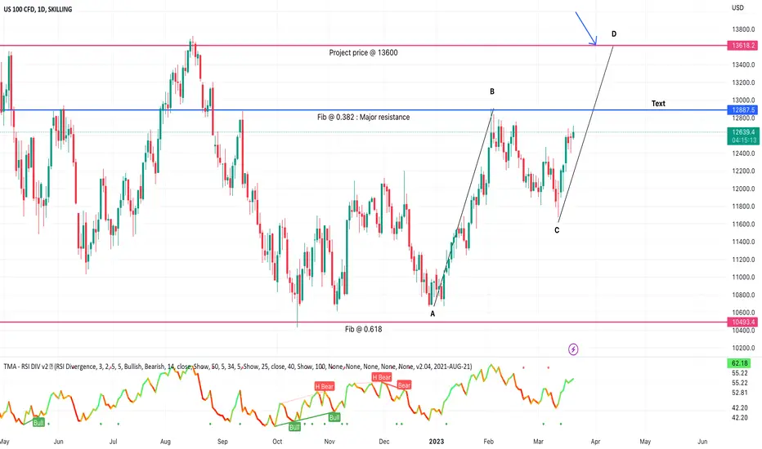The image size is (762, 449).
Task: Click the Dec label on time axis
Action: 384,441
